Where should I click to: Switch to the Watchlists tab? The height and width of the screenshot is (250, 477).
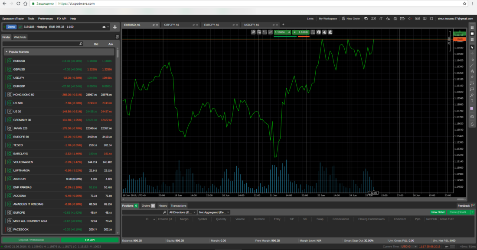(x=20, y=37)
